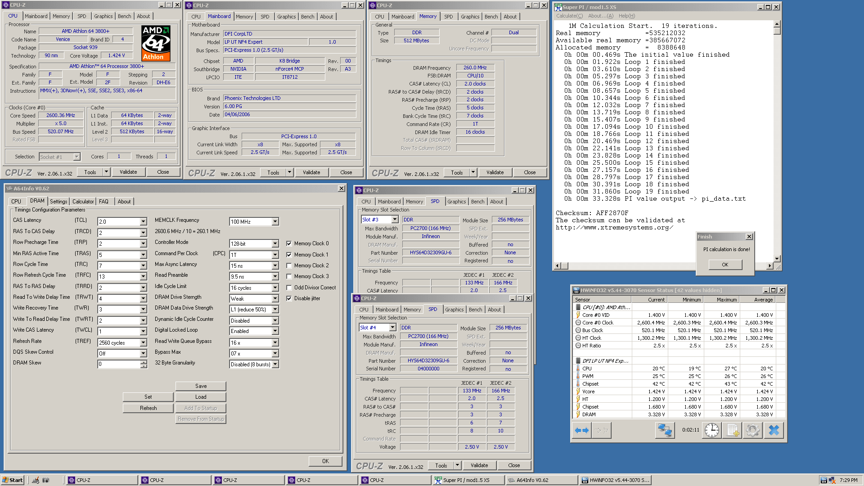
Task: Enable Memory Clock 2 checkbox
Action: tap(289, 265)
